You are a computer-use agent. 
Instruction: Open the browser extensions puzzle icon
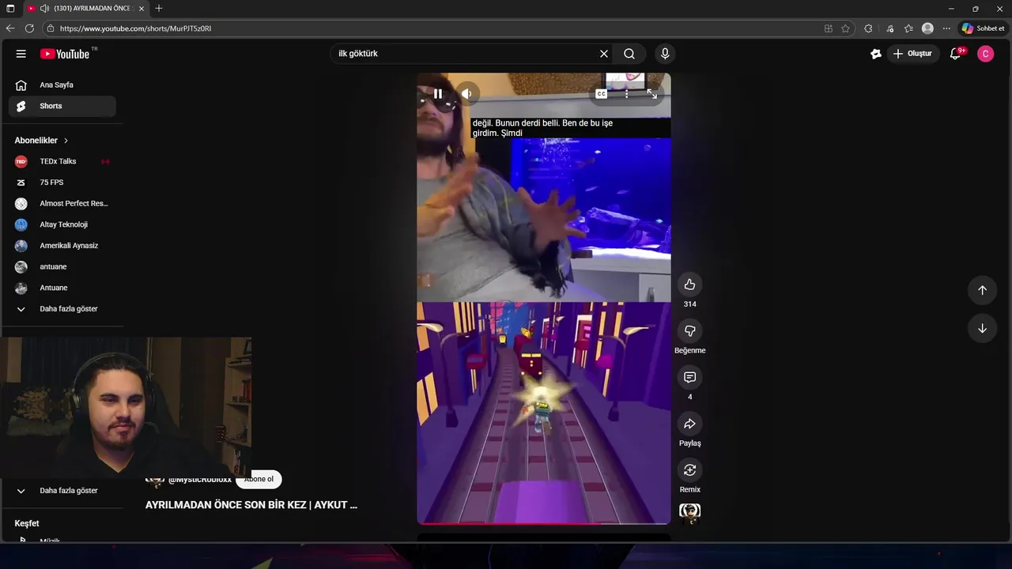point(868,28)
